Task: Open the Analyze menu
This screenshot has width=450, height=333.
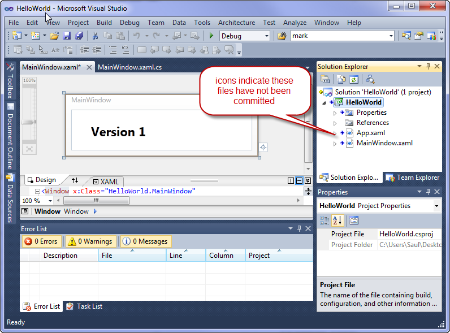Action: point(295,23)
